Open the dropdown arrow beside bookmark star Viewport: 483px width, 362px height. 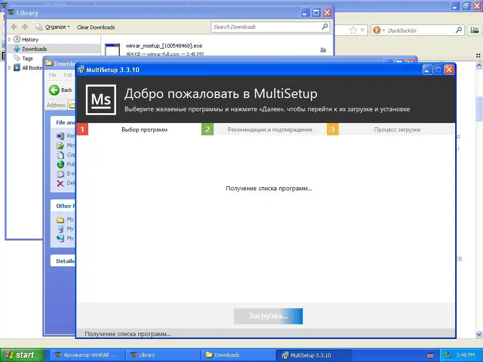tap(363, 30)
